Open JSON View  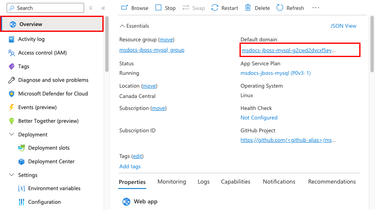tap(343, 26)
